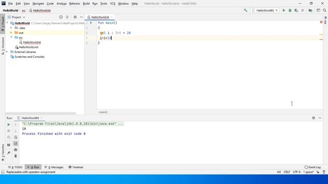Open the Messages tool window
Screen dimensions: 328x184
[54, 167]
